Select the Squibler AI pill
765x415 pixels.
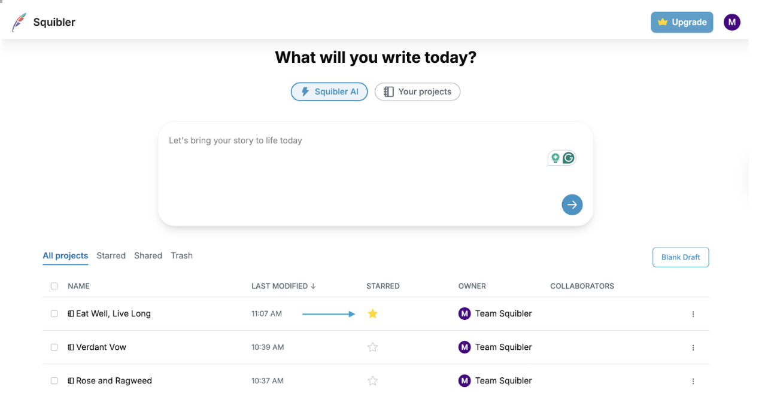(329, 91)
